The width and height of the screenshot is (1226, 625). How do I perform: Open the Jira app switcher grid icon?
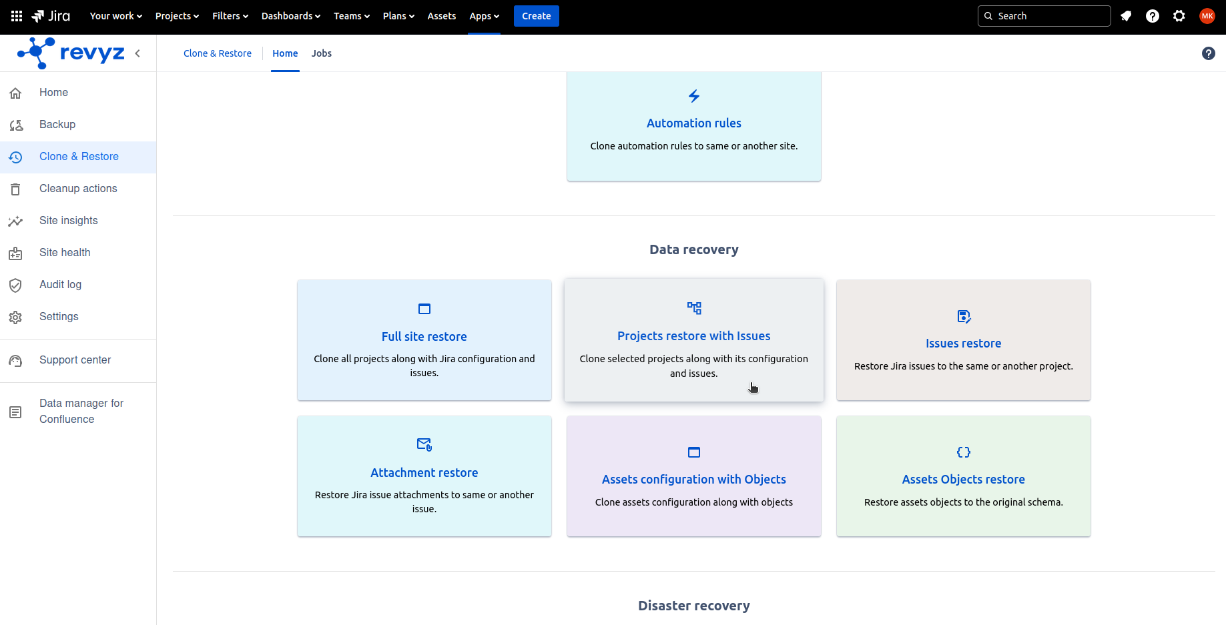pyautogui.click(x=17, y=16)
